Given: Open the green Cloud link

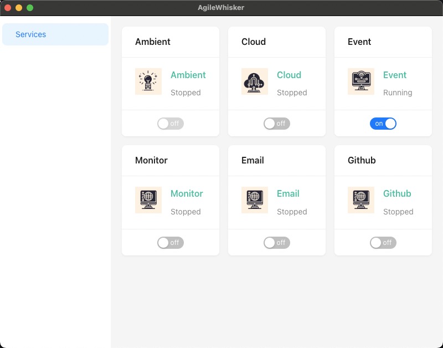Looking at the screenshot, I should (289, 75).
